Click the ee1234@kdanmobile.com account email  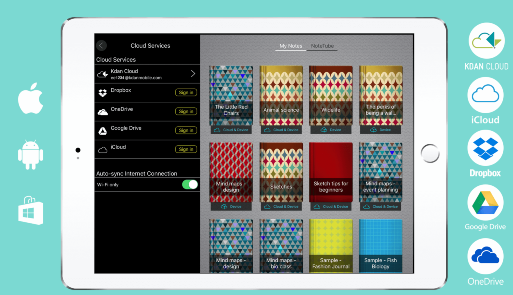click(136, 78)
